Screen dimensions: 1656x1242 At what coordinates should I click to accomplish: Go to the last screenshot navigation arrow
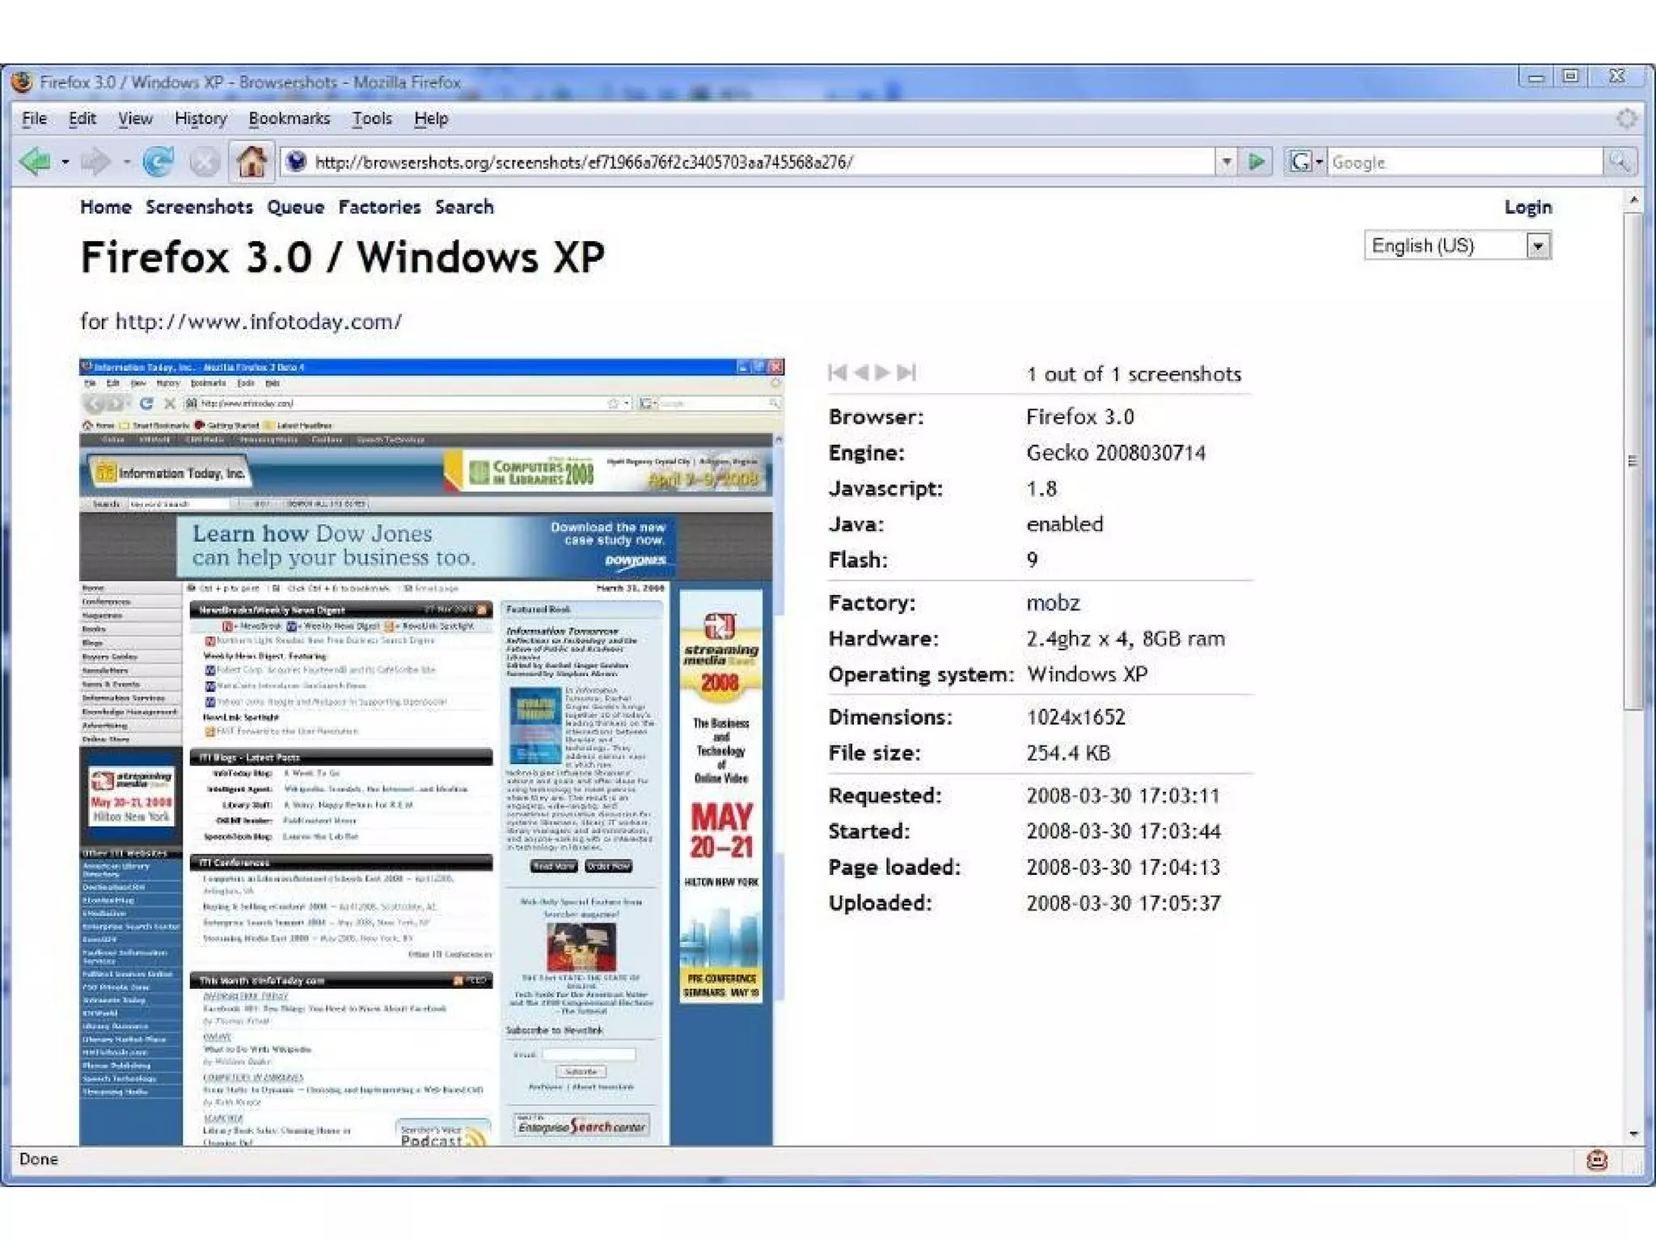[x=907, y=373]
